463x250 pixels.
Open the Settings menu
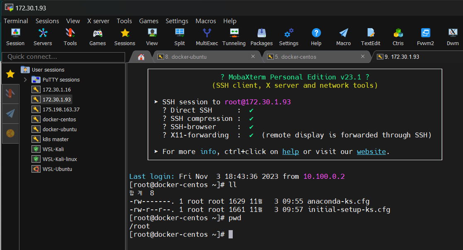177,21
